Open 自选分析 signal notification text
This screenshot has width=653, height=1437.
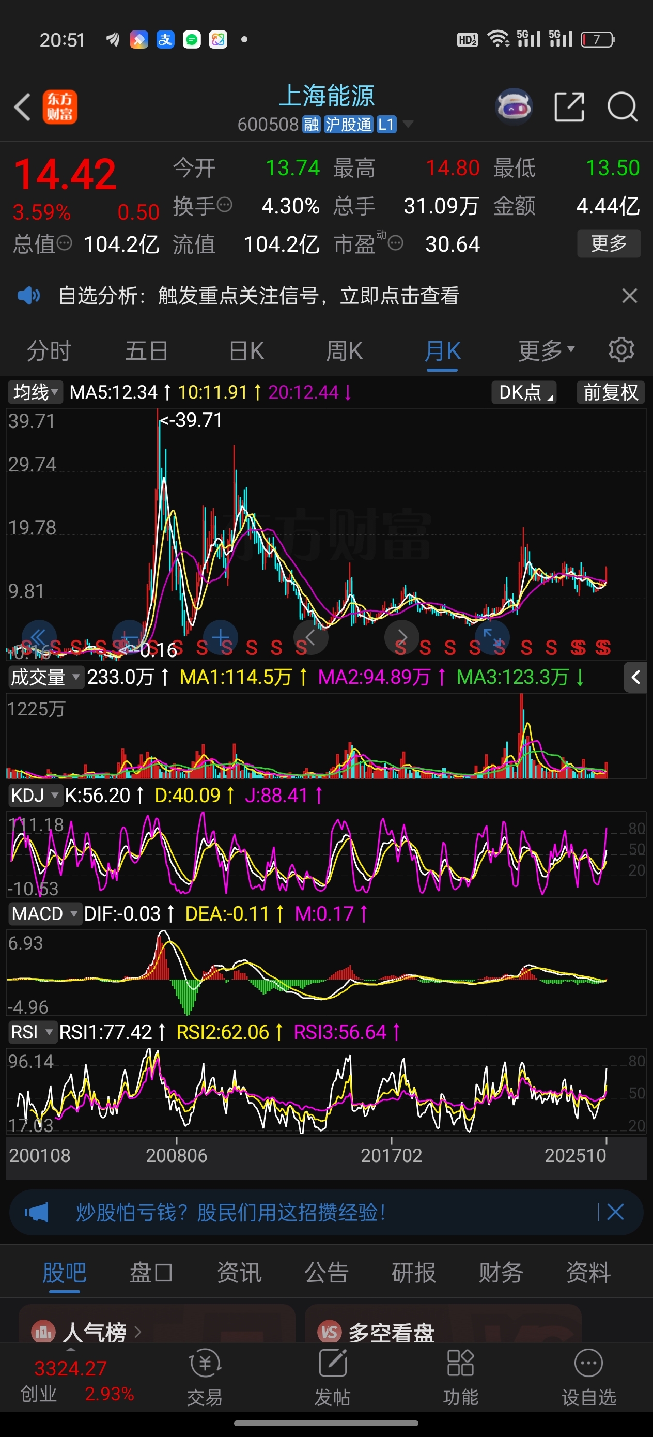259,295
